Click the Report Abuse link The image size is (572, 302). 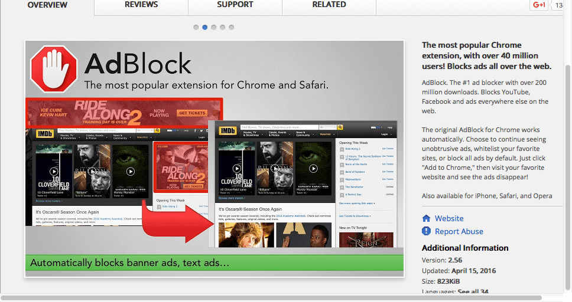pos(459,231)
